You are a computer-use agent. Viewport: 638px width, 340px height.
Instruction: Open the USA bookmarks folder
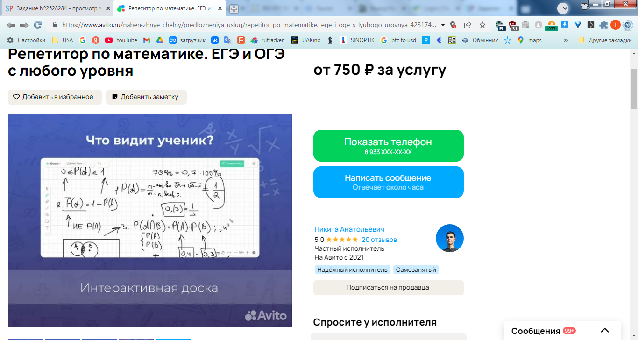(x=62, y=40)
